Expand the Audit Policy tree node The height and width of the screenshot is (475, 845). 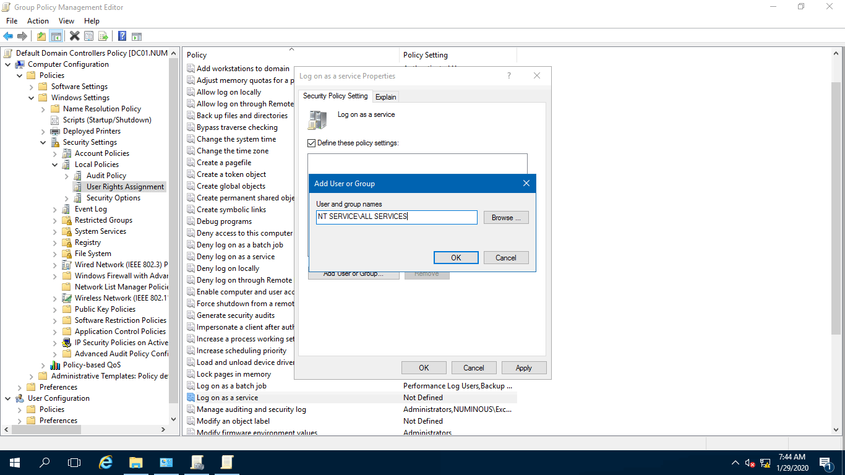tap(67, 176)
